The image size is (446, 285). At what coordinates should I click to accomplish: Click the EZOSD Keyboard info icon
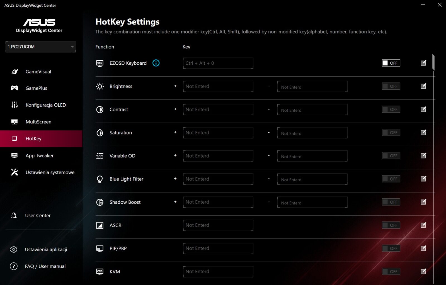tap(156, 63)
